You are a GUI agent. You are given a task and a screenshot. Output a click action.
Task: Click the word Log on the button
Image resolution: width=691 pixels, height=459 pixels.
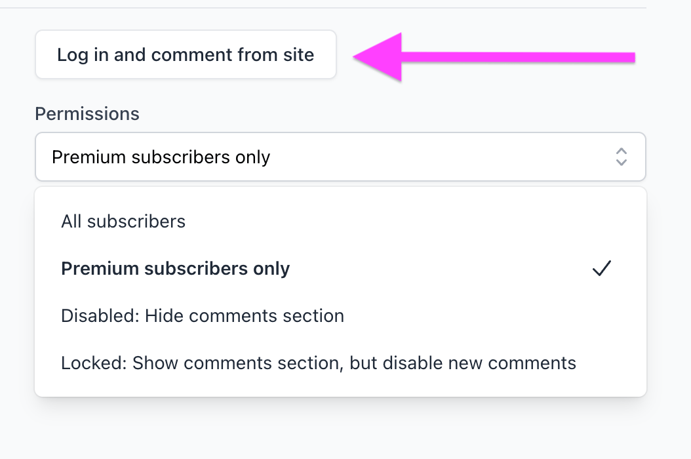coord(73,55)
